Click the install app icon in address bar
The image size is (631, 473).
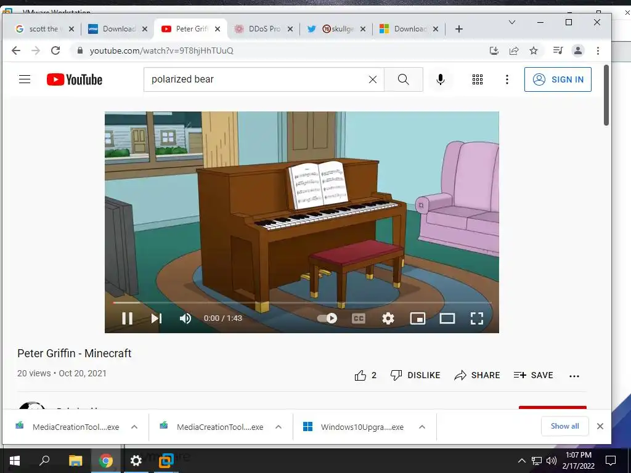click(494, 51)
